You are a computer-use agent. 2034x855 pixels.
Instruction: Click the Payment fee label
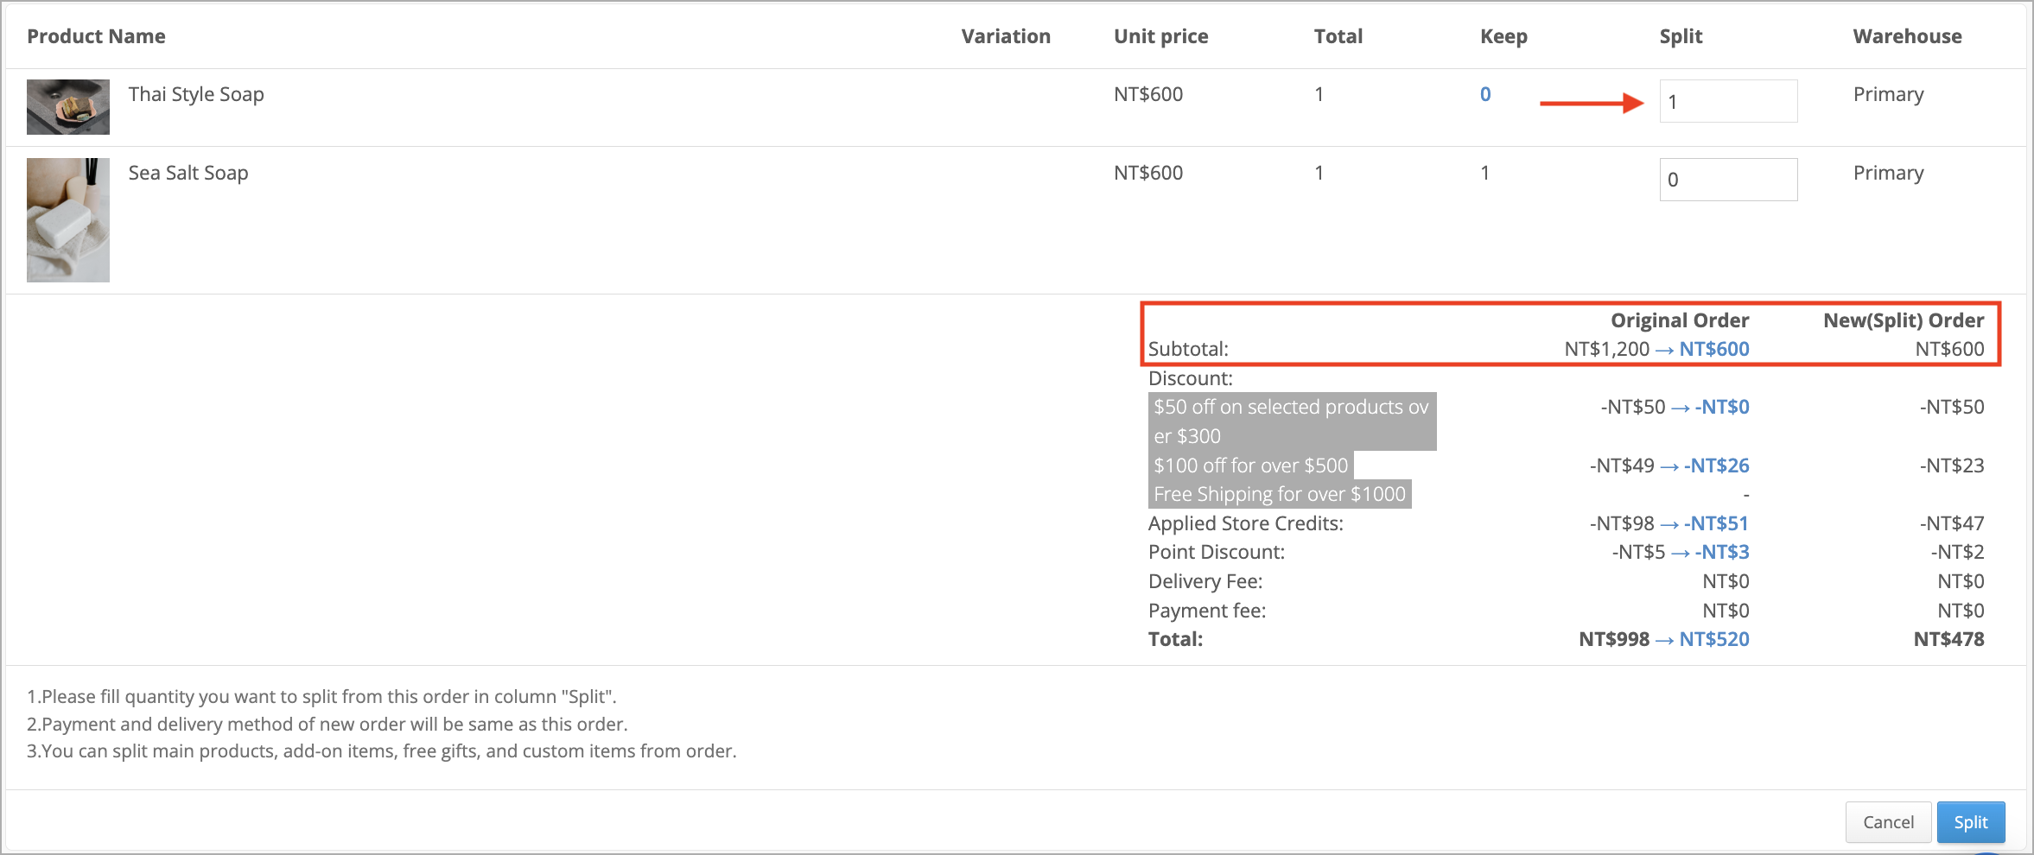tap(1206, 611)
